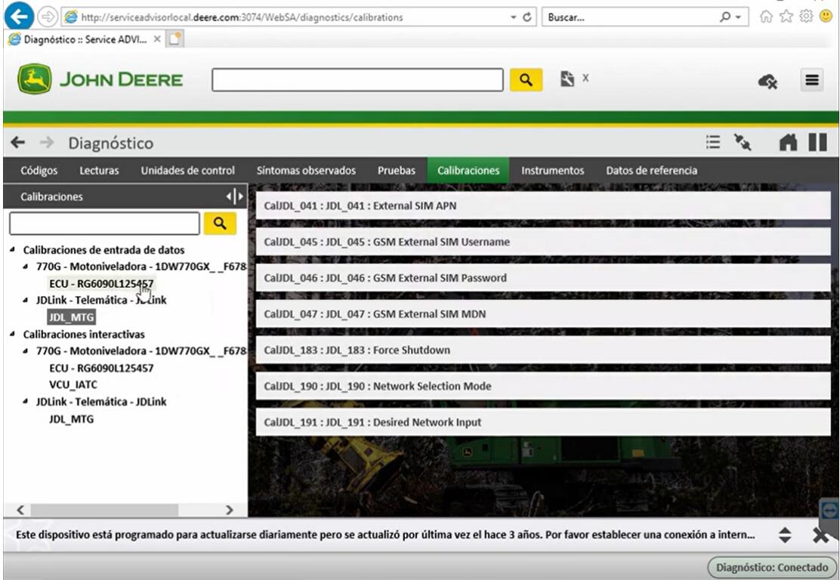Open the hamburger main menu
This screenshot has width=840, height=580.
tap(811, 80)
